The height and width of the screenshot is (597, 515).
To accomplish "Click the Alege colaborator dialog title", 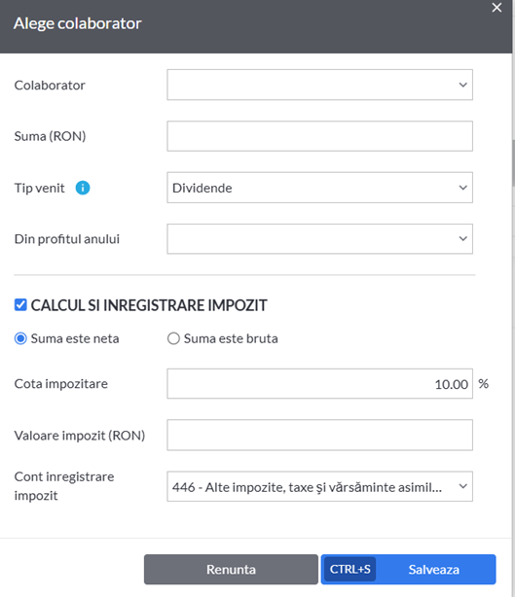I will pos(77,23).
